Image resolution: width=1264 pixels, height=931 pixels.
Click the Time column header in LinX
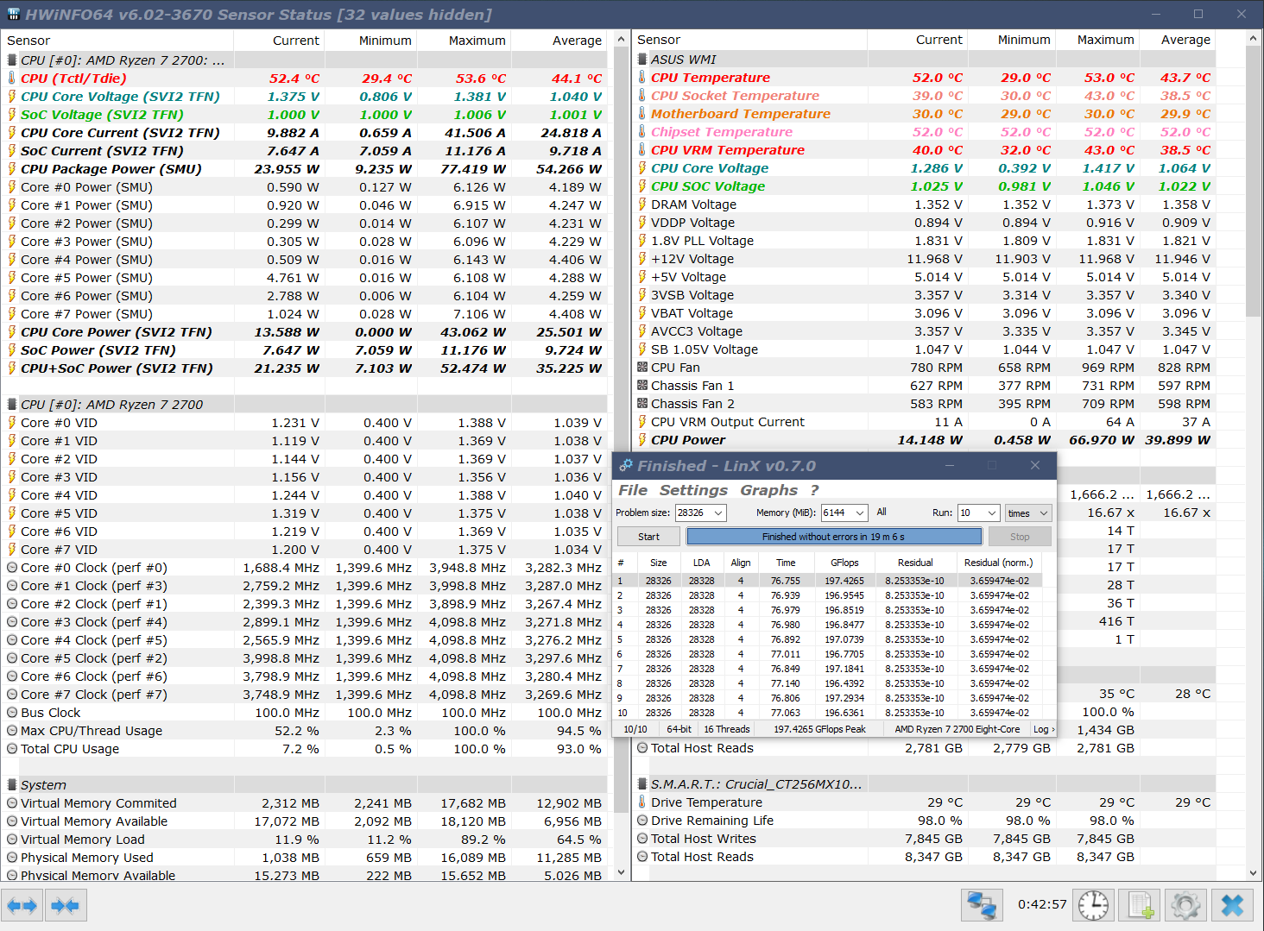pyautogui.click(x=786, y=563)
